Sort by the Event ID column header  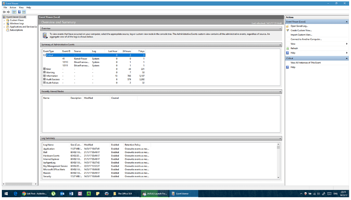click(67, 51)
